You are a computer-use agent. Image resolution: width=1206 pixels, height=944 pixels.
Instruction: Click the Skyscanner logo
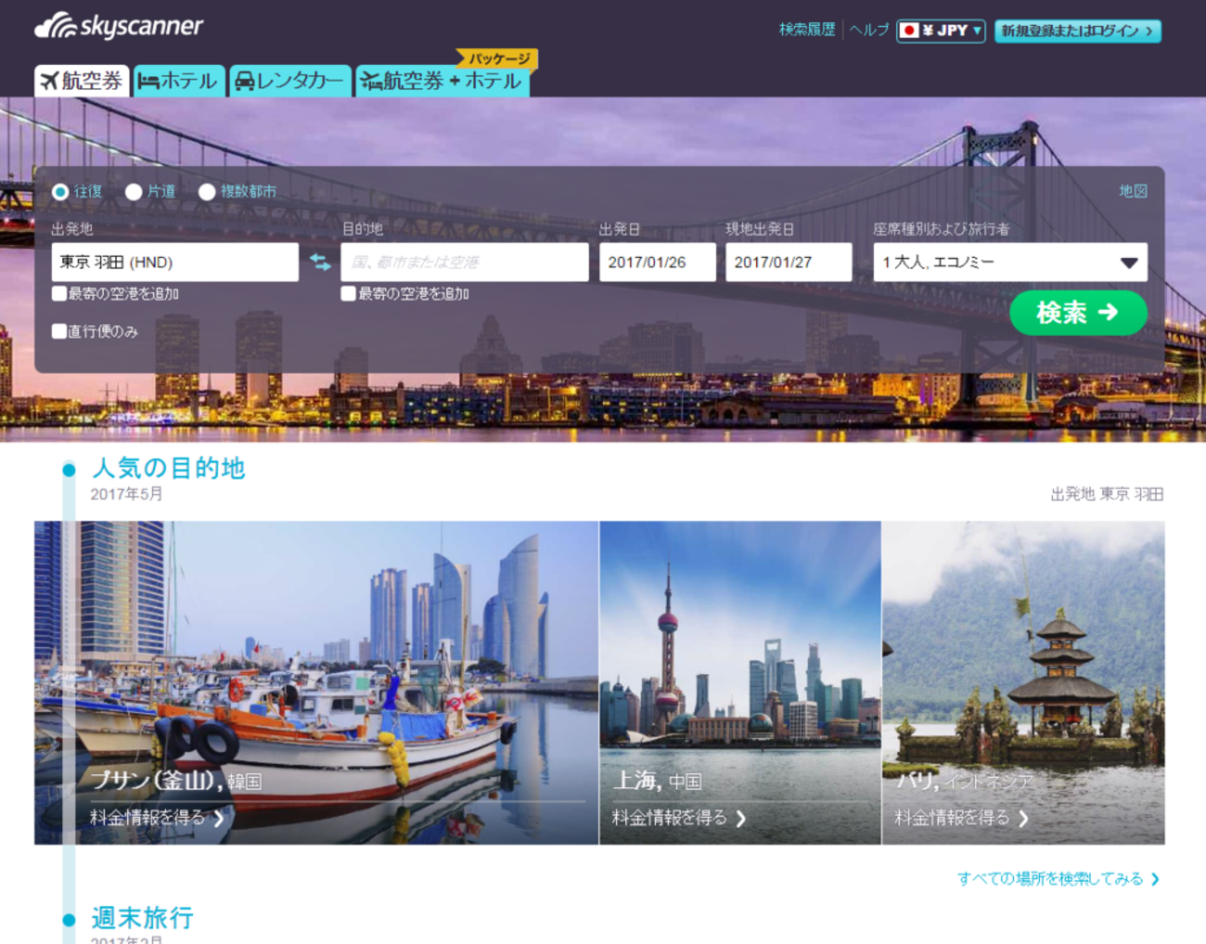coord(118,26)
